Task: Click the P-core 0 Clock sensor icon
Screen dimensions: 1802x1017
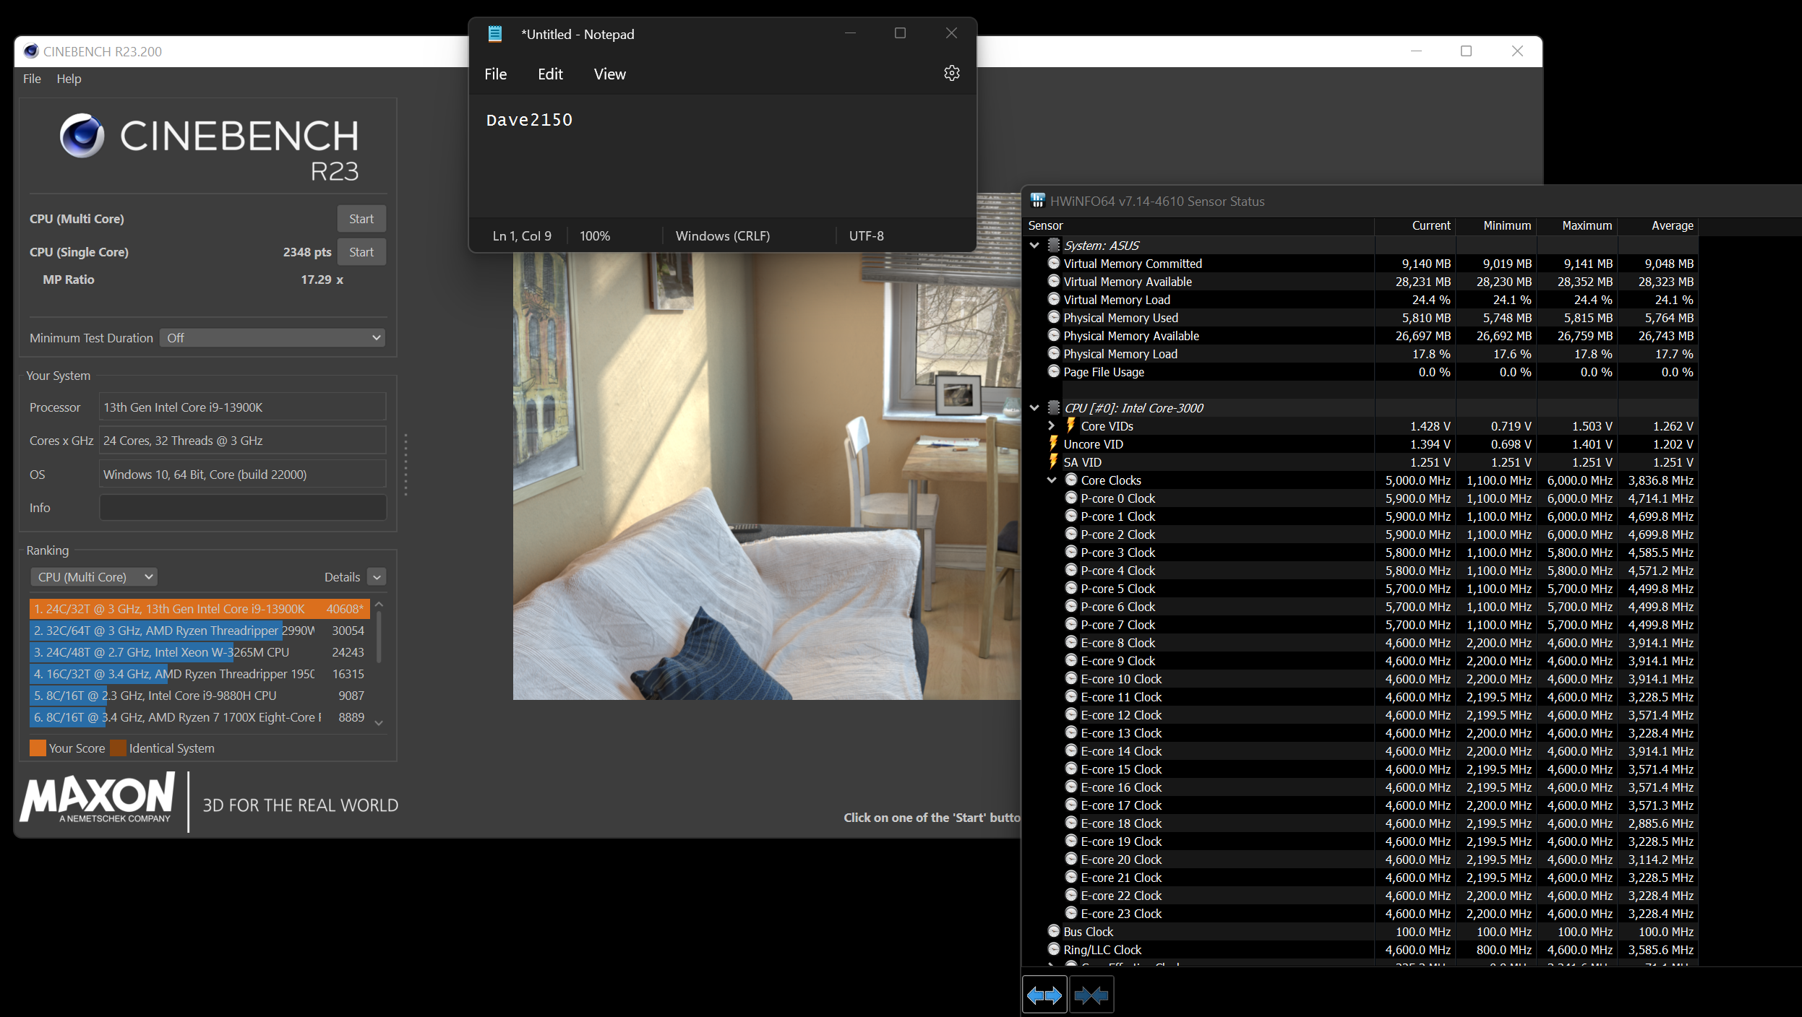Action: click(x=1071, y=498)
